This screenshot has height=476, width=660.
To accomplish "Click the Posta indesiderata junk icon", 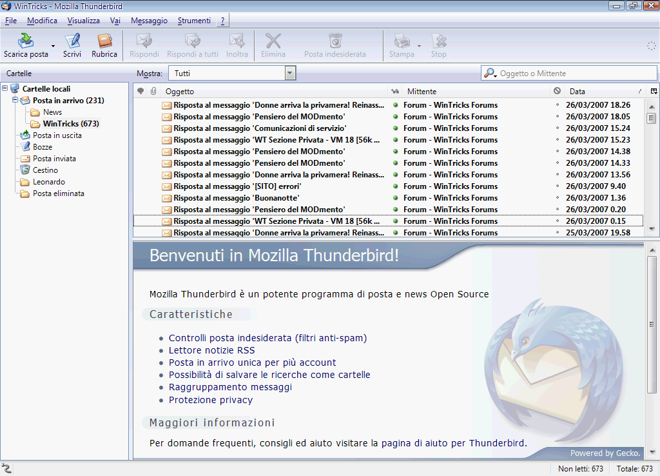I will pos(335,41).
